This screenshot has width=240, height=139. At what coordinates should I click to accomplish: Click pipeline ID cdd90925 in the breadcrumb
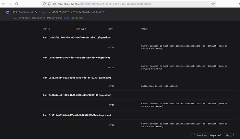click(77, 12)
